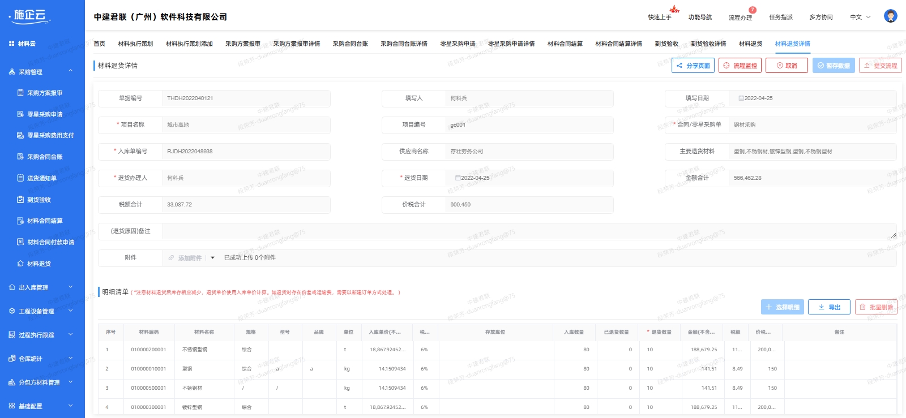The image size is (906, 418).
Task: Open 多方协同 in the top bar
Action: 821,17
